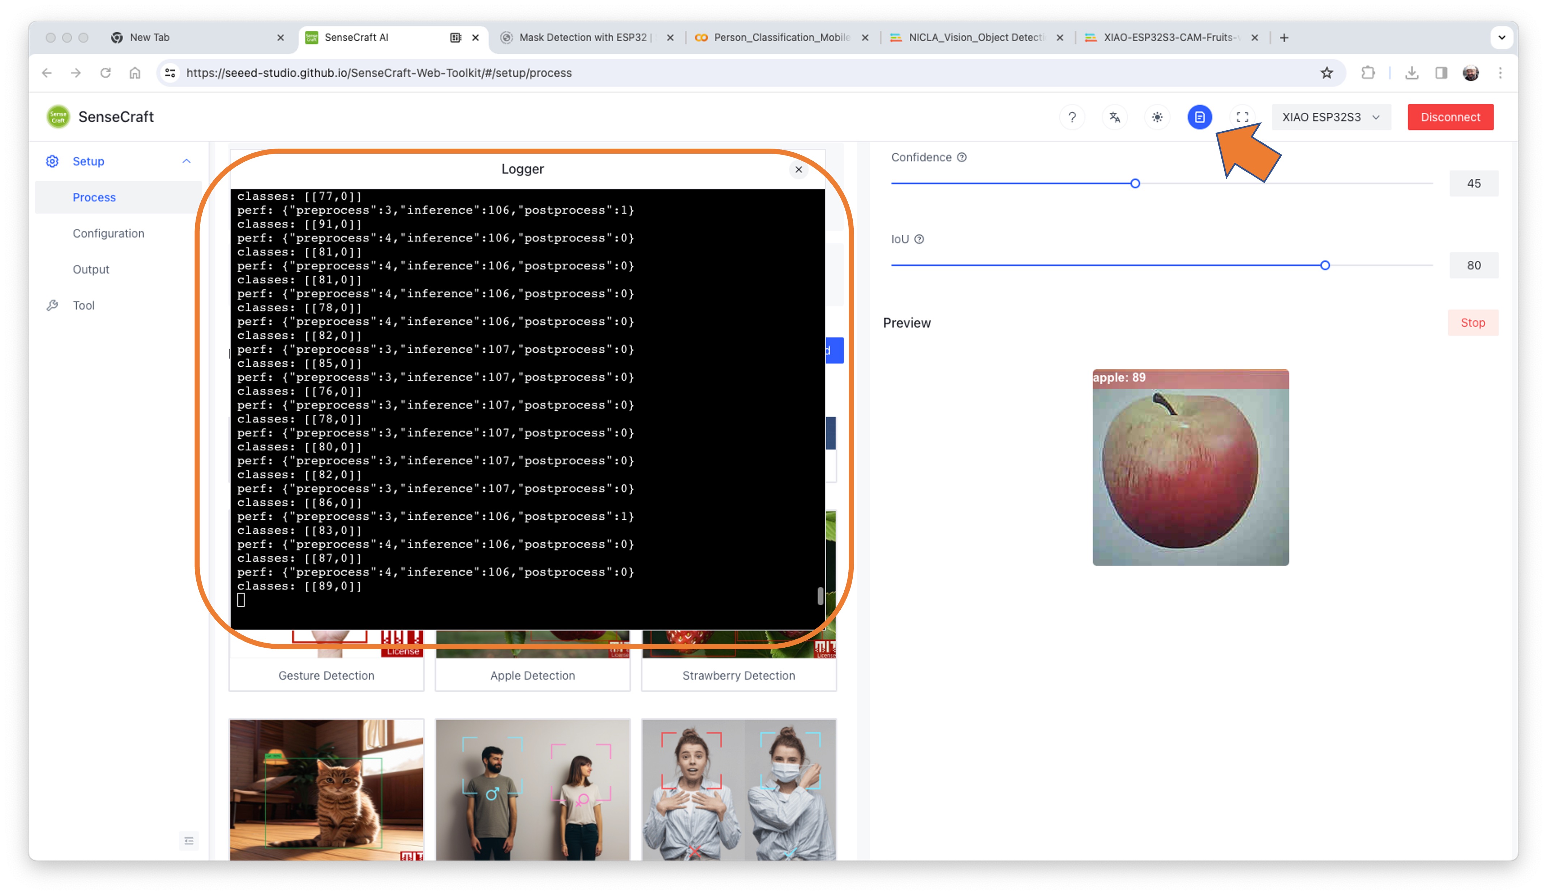Click the red Disconnect button
The width and height of the screenshot is (1547, 895).
1450,117
